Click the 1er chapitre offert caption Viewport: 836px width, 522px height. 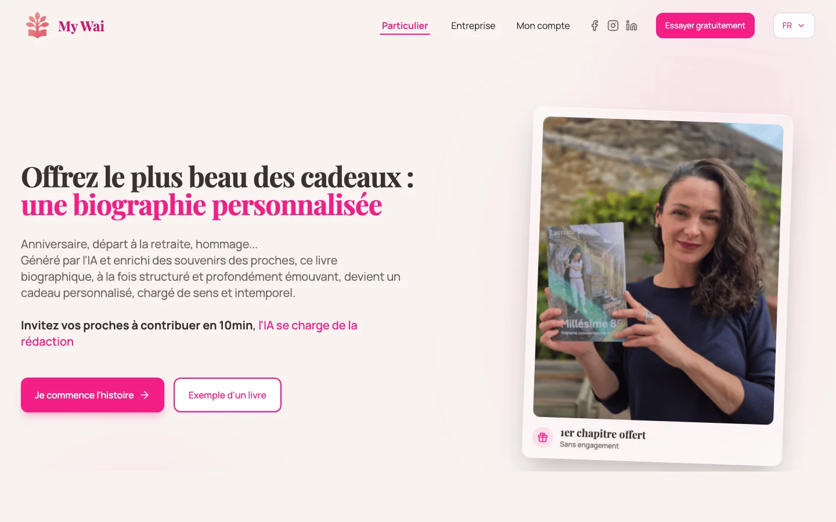coord(603,434)
